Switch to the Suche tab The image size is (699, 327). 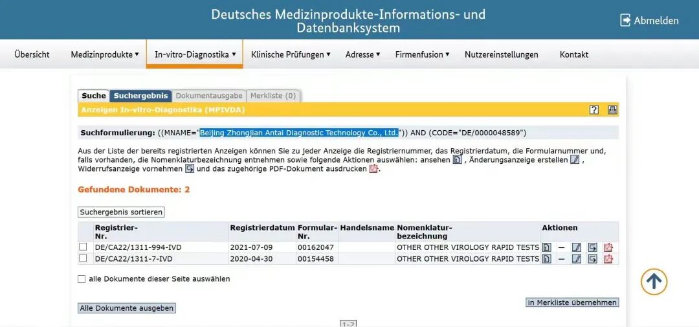tap(94, 95)
